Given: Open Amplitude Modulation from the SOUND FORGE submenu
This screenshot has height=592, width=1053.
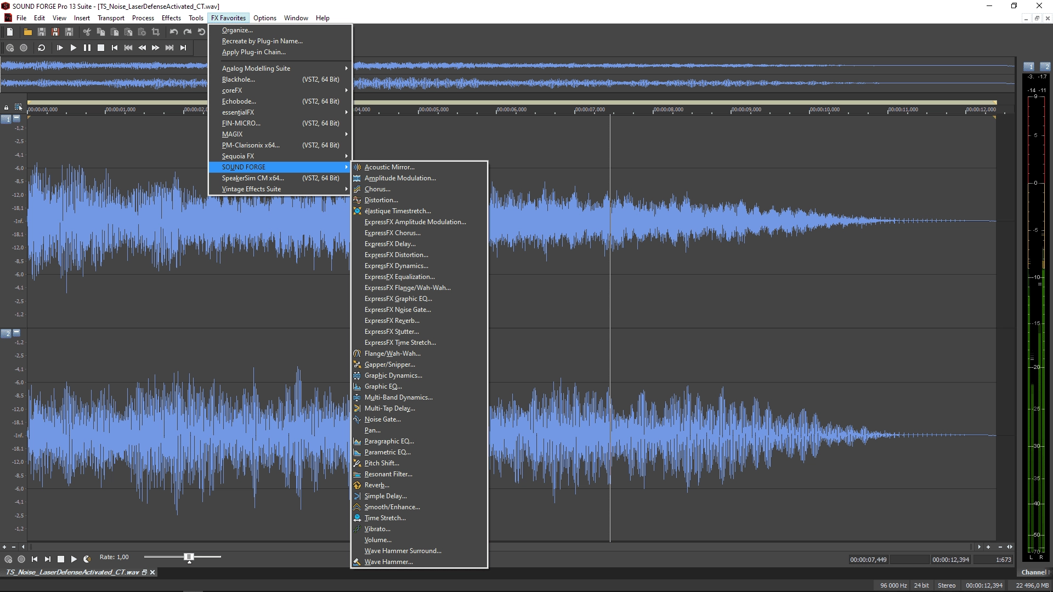Looking at the screenshot, I should [419, 178].
